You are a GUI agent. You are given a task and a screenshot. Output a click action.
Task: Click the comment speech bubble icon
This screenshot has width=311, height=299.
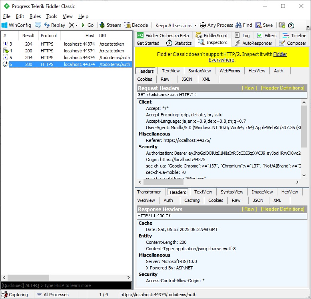click(x=38, y=25)
